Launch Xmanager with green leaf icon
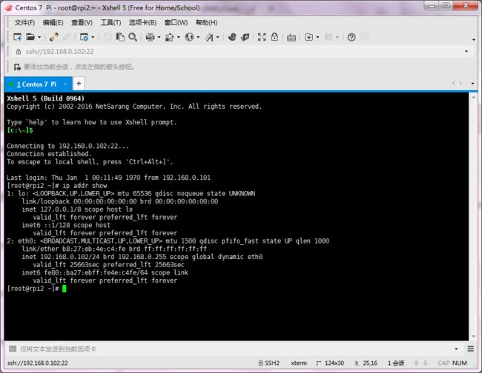 pos(245,37)
